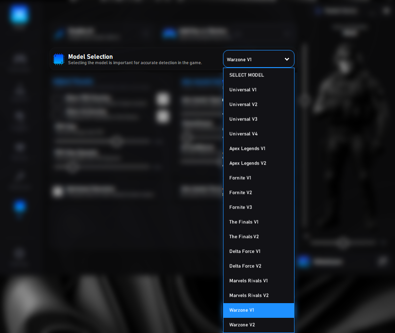Select the Fornite V1 option

click(259, 178)
